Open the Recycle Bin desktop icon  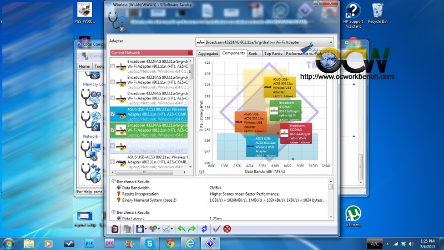pos(377,13)
